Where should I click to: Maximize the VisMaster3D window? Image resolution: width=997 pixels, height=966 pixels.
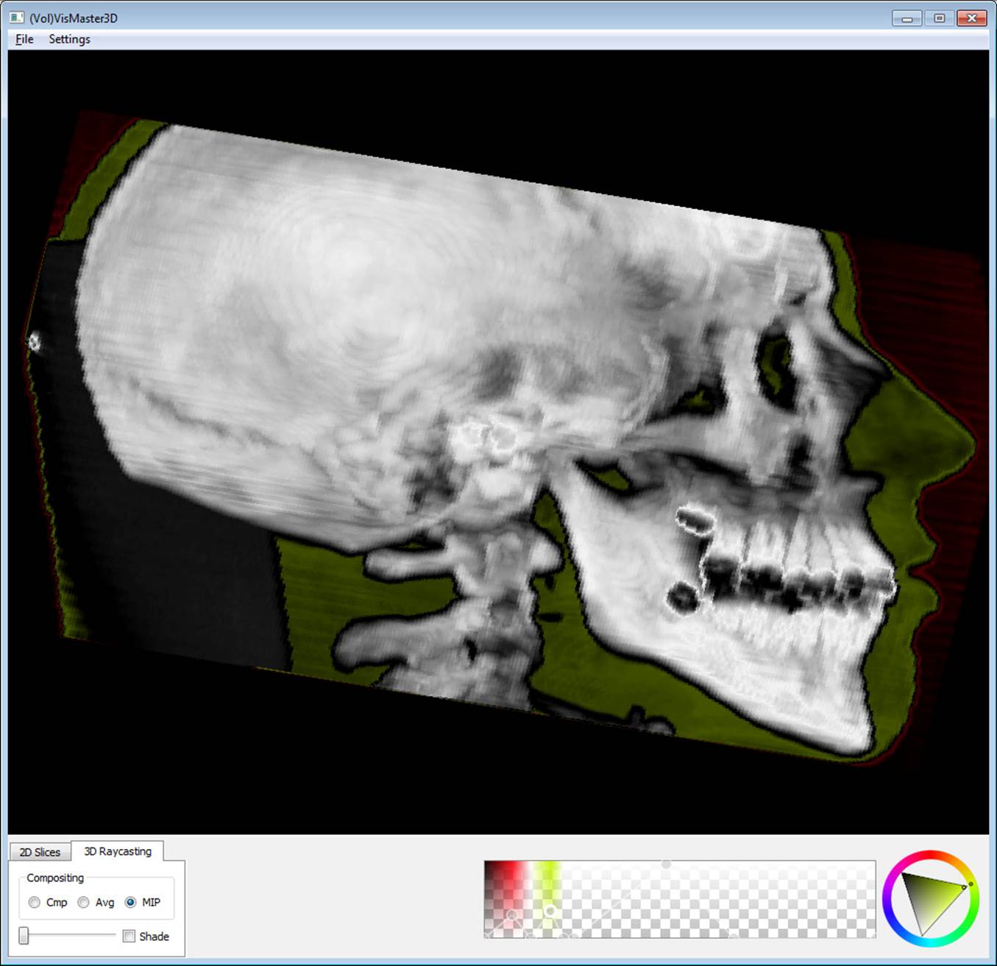coord(939,18)
